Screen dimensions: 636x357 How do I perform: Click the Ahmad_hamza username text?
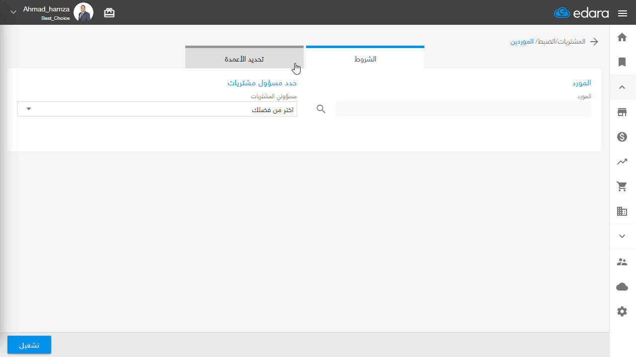[46, 9]
